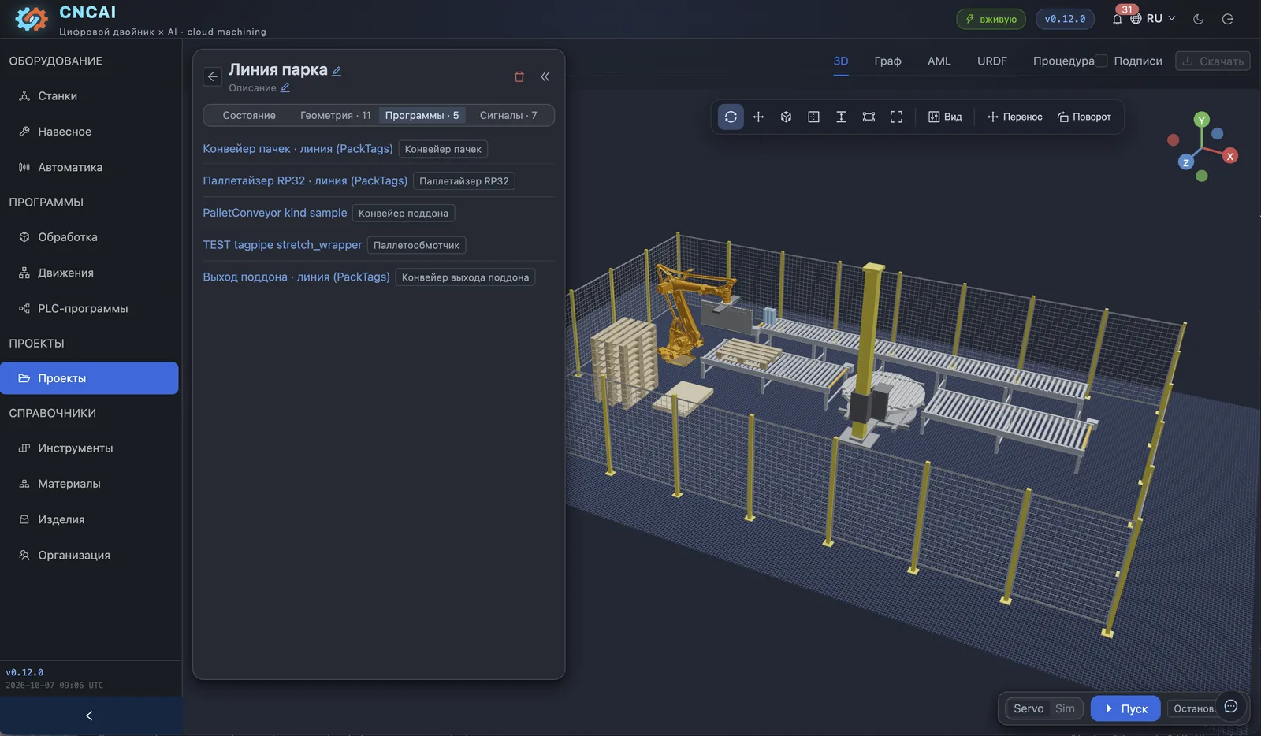Collapse the left sidebar chevron
The image size is (1261, 736).
pos(89,716)
